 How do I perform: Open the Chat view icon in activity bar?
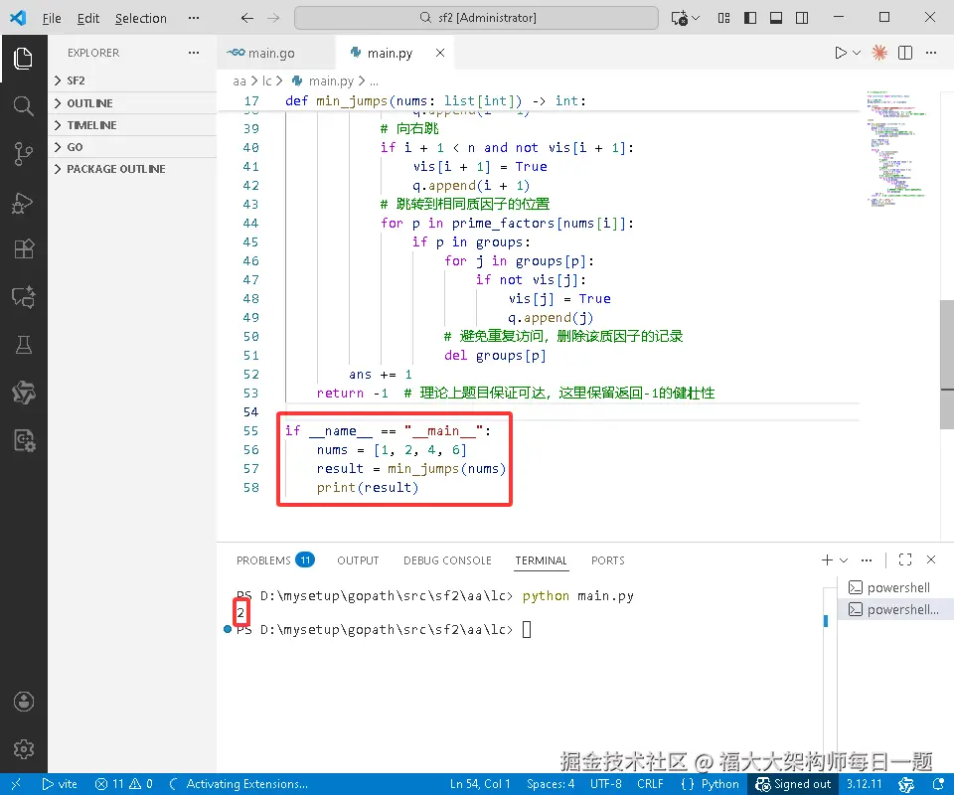[23, 297]
